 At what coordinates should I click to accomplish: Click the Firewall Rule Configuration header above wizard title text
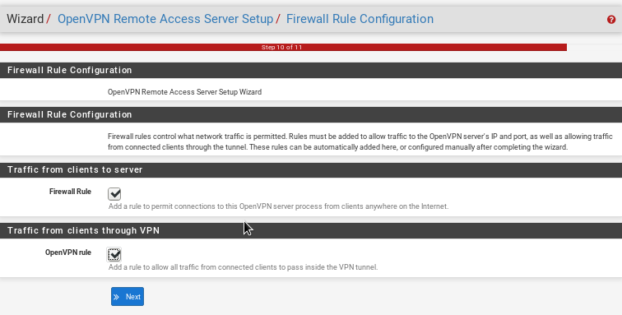coord(311,70)
